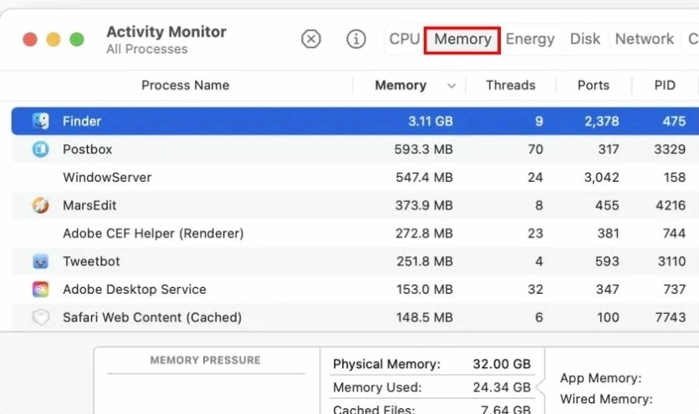The width and height of the screenshot is (699, 414).
Task: Select Adobe CEF Helper (Renderer) process name
Action: 153,233
